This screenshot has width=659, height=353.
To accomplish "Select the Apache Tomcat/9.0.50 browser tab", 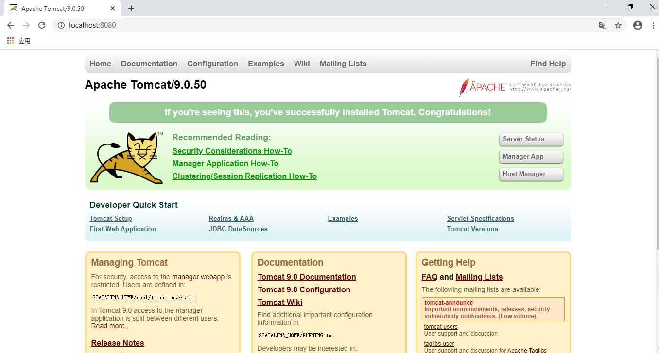I will pyautogui.click(x=62, y=8).
